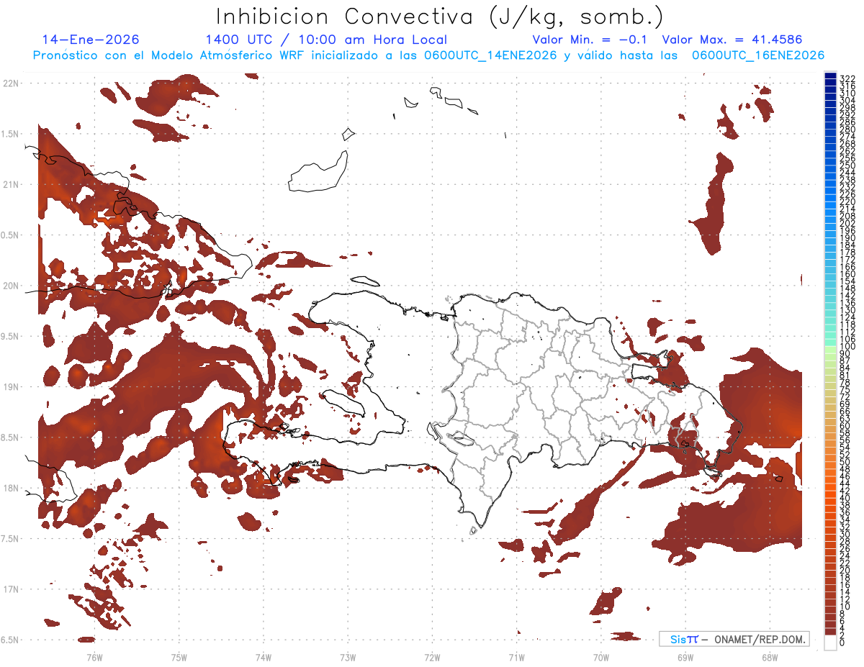
Task: Click the "21N" latitude label
Action: (x=10, y=185)
